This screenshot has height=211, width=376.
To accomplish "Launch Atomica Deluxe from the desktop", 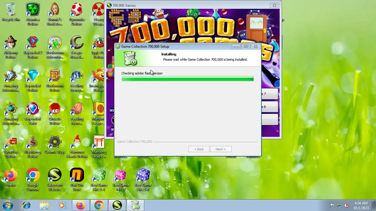I will [33, 14].
